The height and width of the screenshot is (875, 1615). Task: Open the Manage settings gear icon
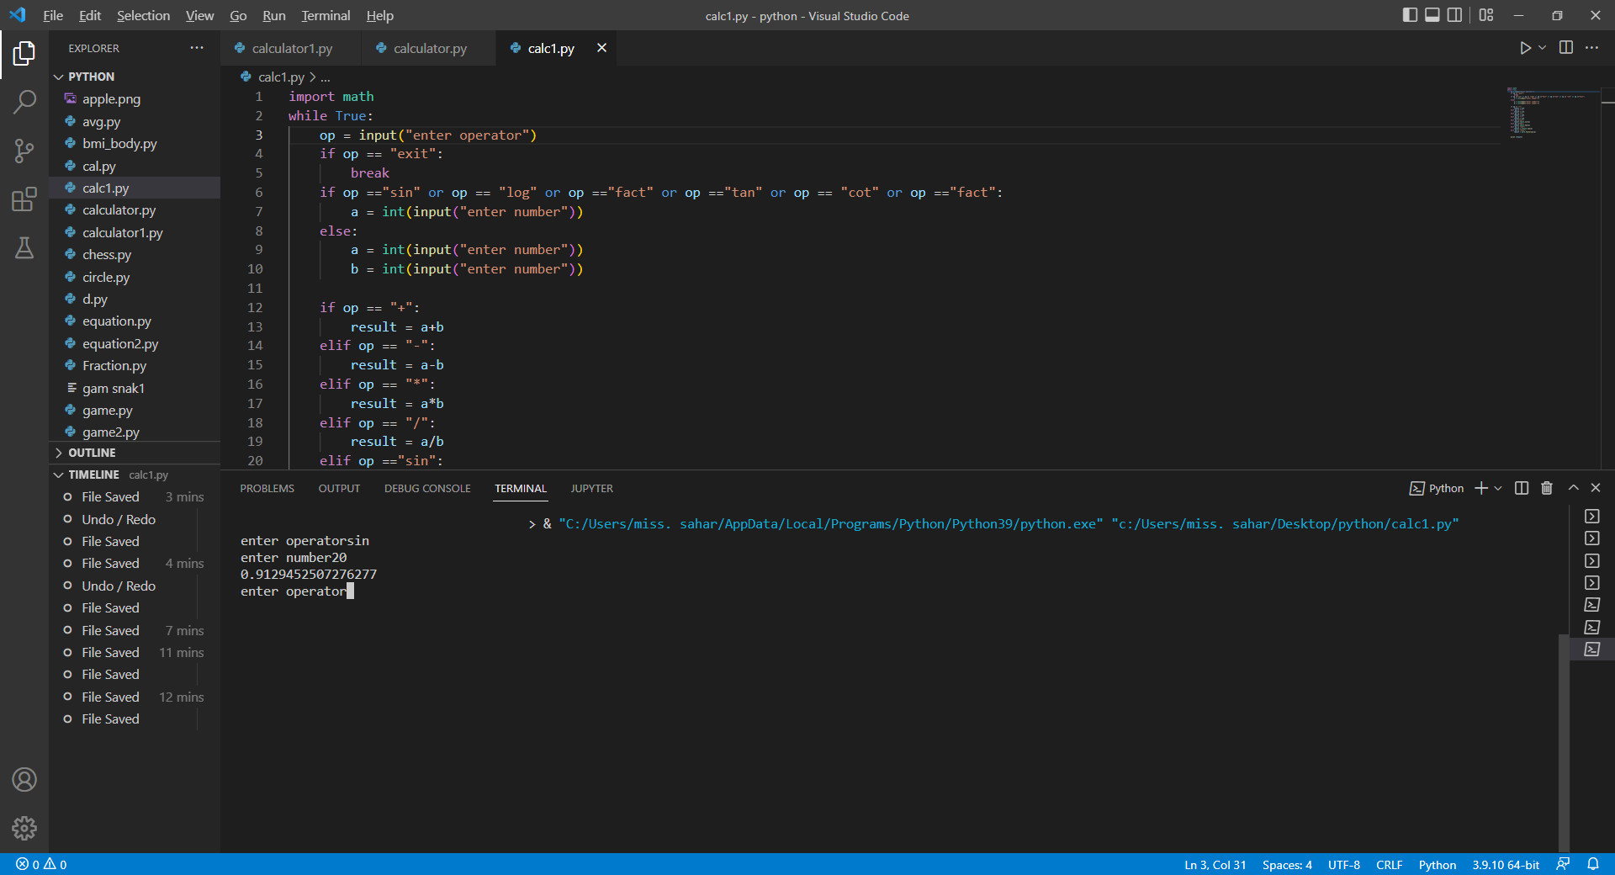(24, 829)
